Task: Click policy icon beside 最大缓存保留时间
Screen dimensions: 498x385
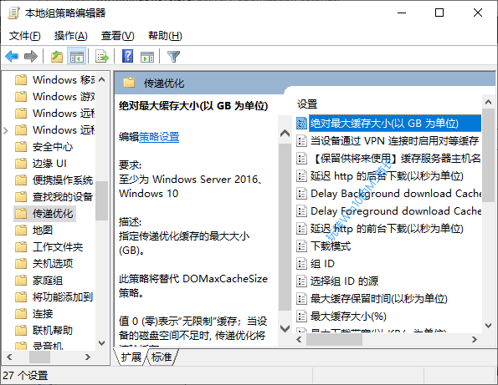Action: (301, 298)
